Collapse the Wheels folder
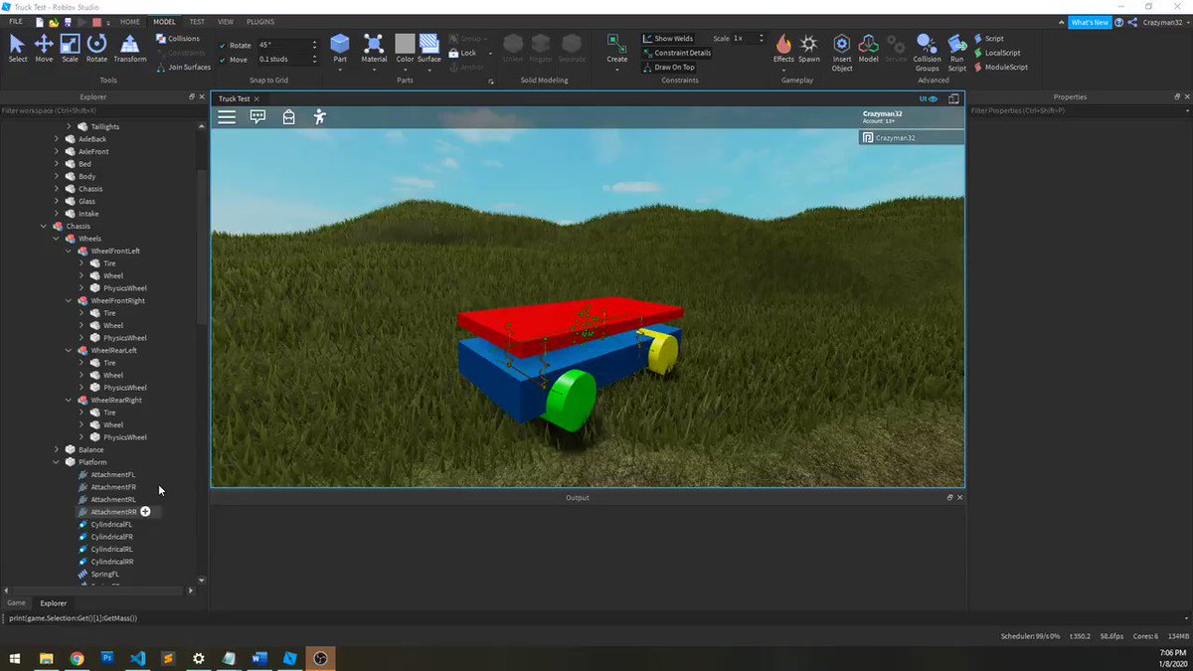The width and height of the screenshot is (1193, 671). point(57,239)
